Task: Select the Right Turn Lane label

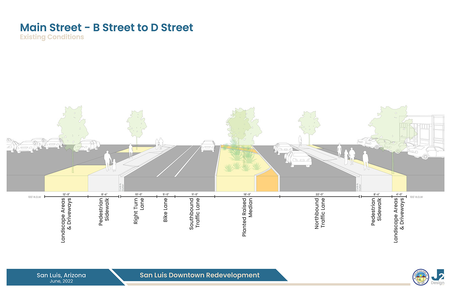Action: click(138, 211)
